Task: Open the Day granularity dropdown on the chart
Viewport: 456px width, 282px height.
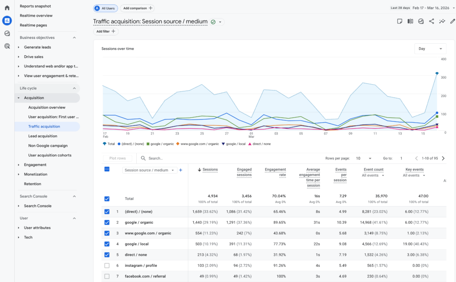Action: [430, 49]
